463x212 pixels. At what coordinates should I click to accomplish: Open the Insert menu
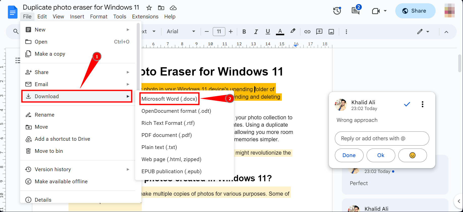[77, 17]
